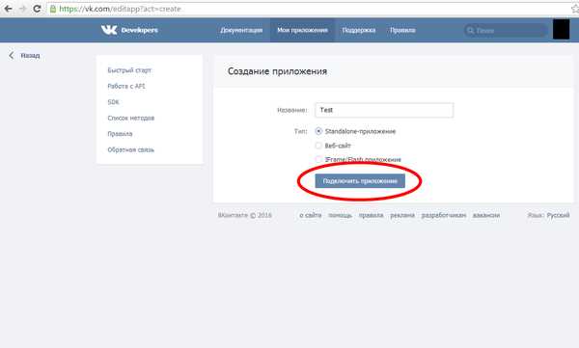The image size is (579, 348).
Task: Click Подключить приложение button
Action: [x=360, y=181]
